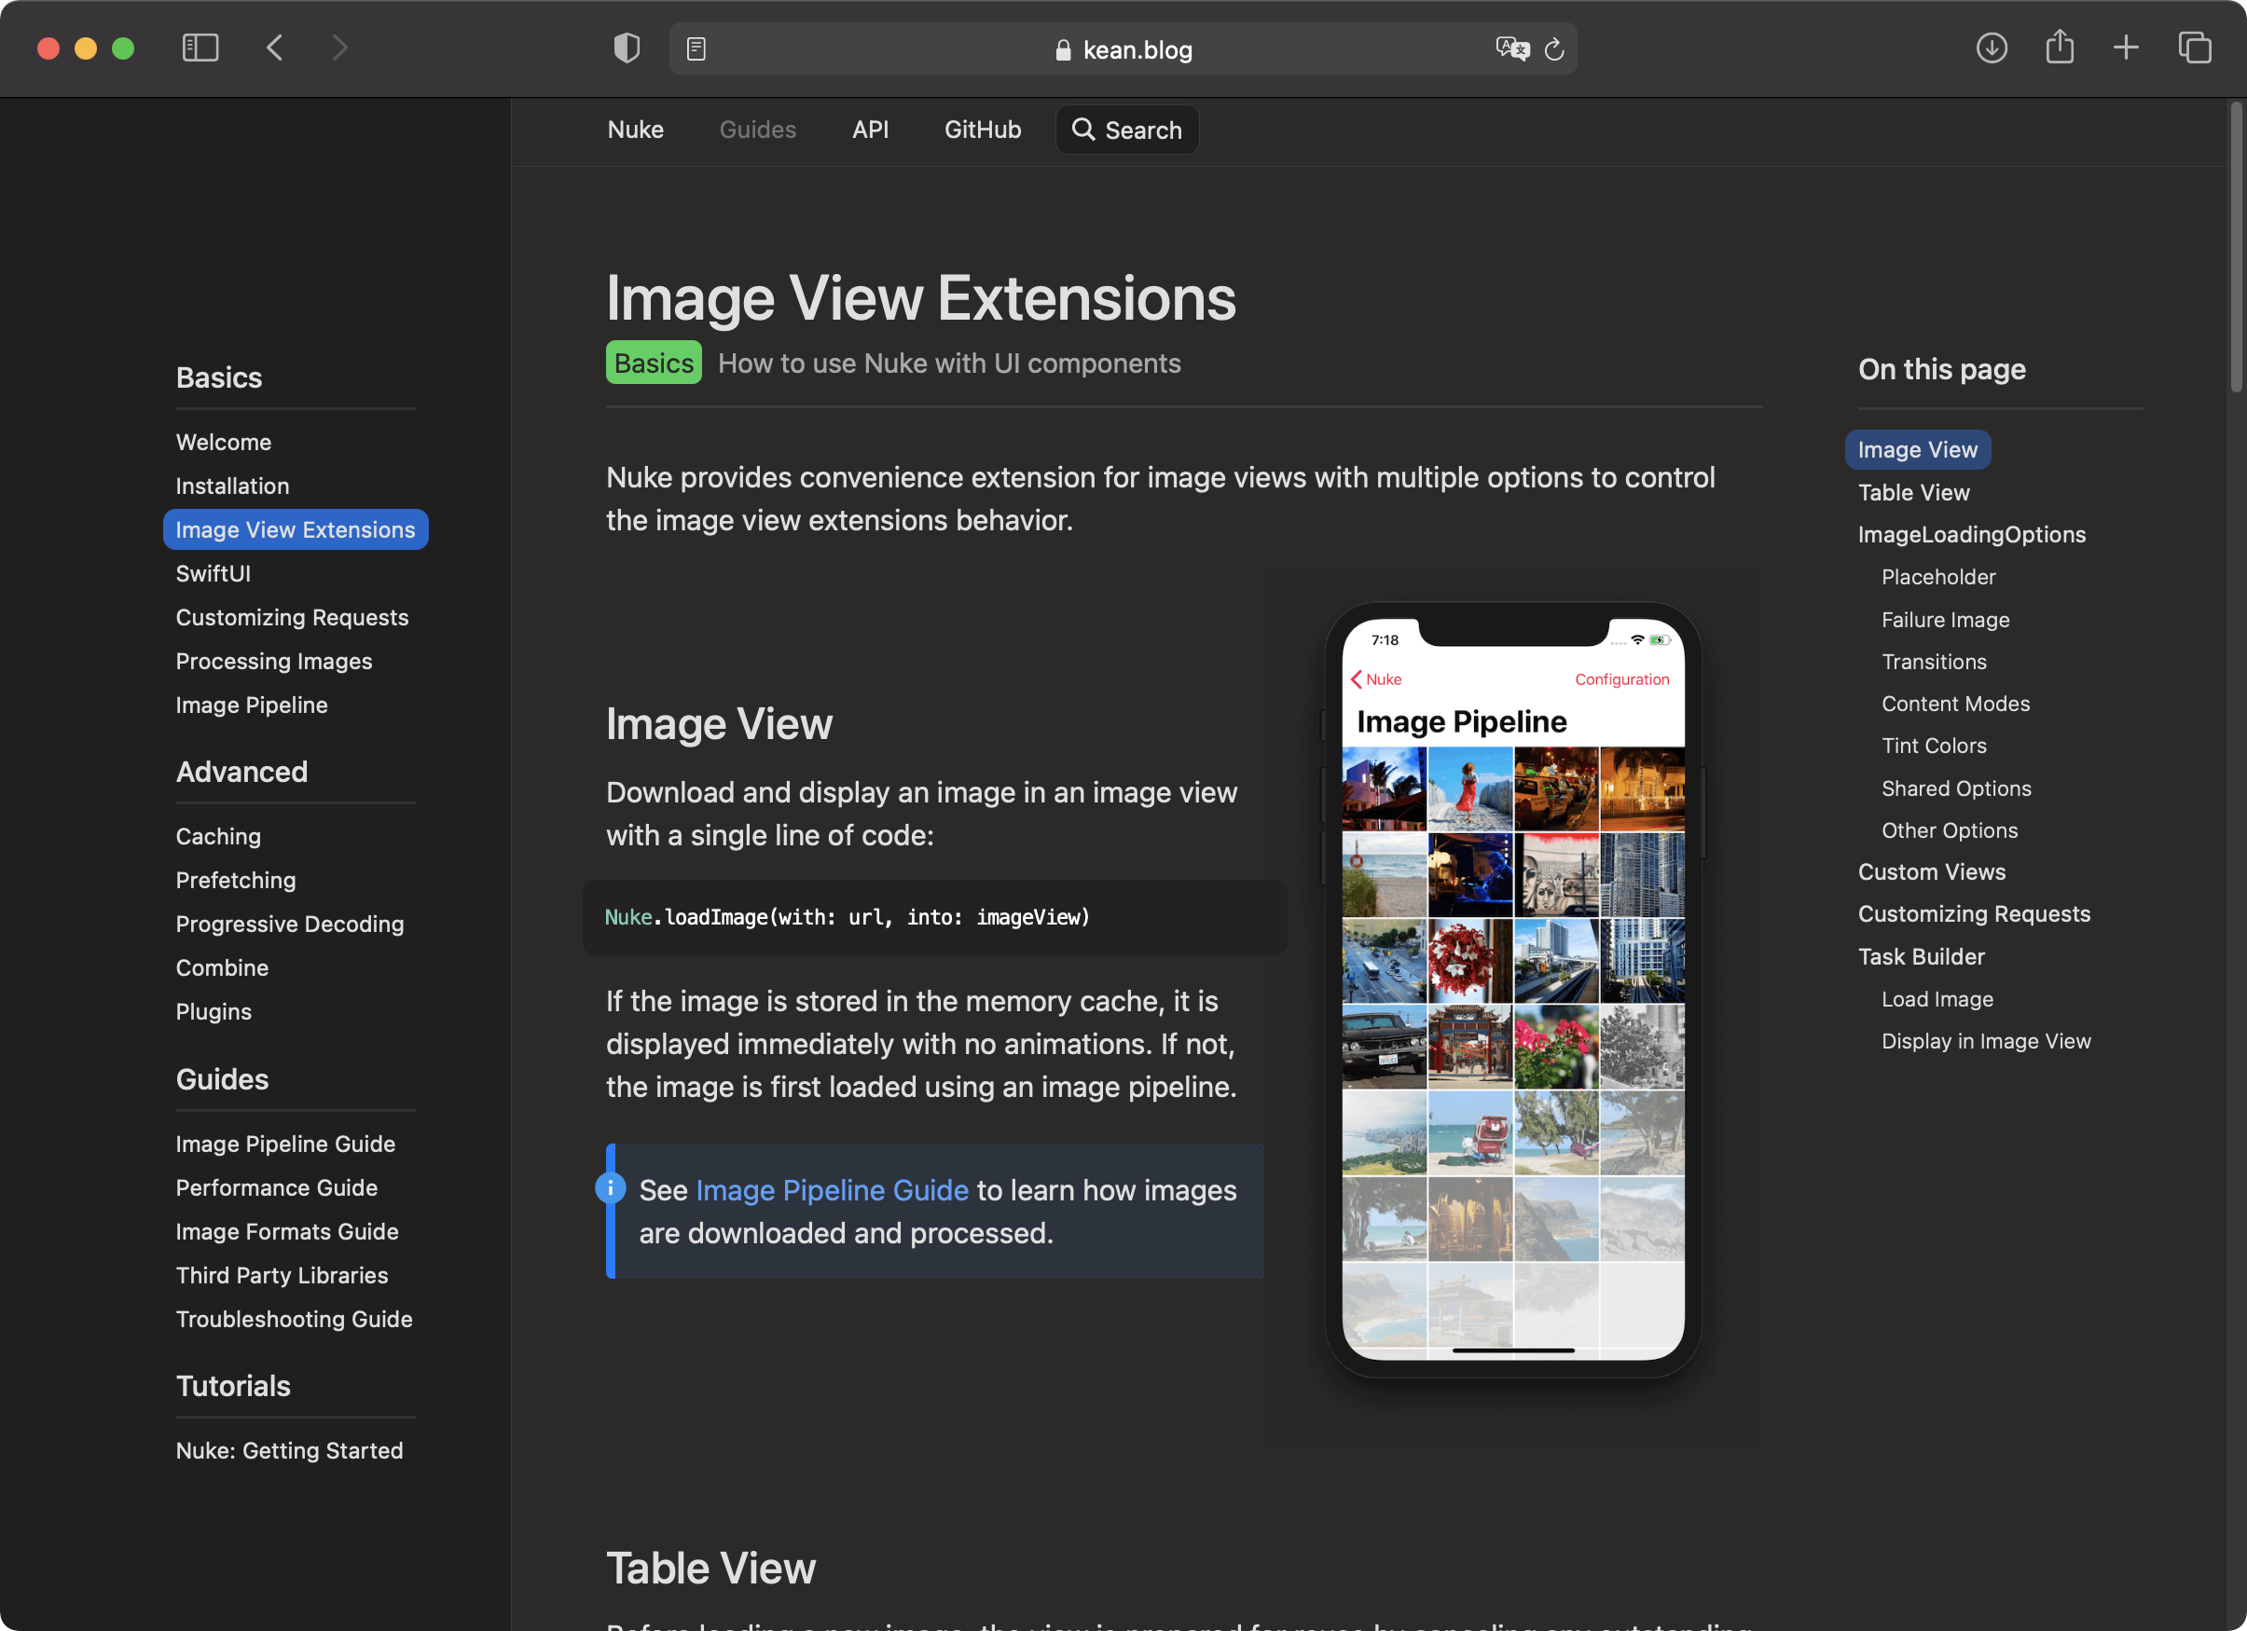Open the GitHub nav item

(x=982, y=130)
